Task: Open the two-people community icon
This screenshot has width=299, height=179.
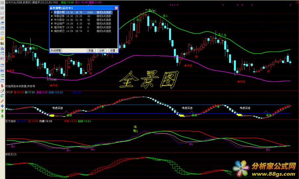Action: click(2, 43)
